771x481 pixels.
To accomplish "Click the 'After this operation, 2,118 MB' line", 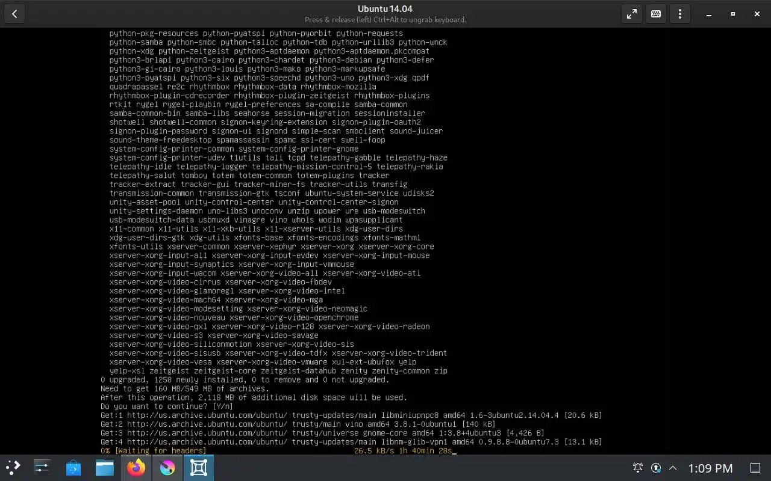I will [x=254, y=397].
